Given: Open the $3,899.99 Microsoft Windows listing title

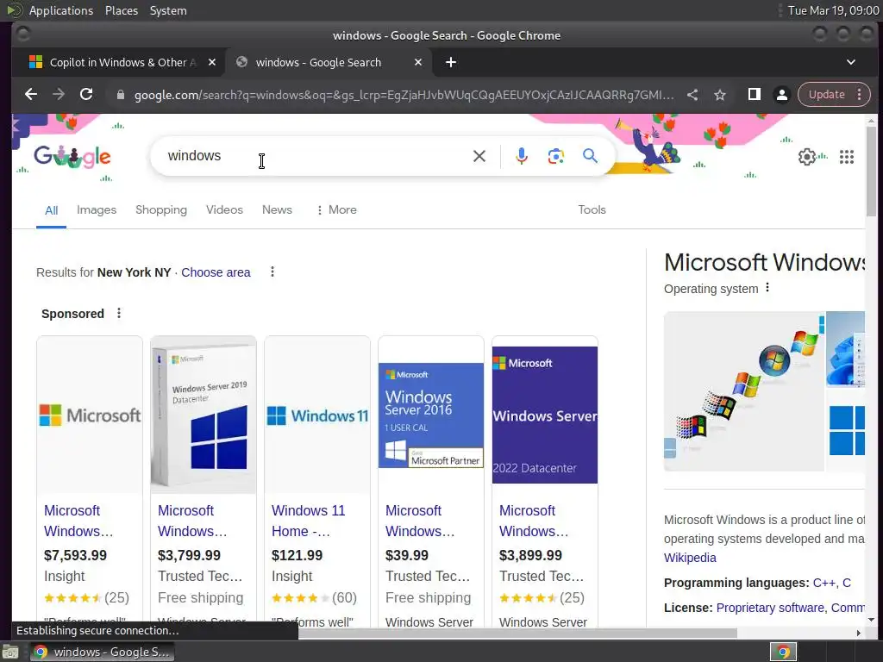Looking at the screenshot, I should (534, 521).
